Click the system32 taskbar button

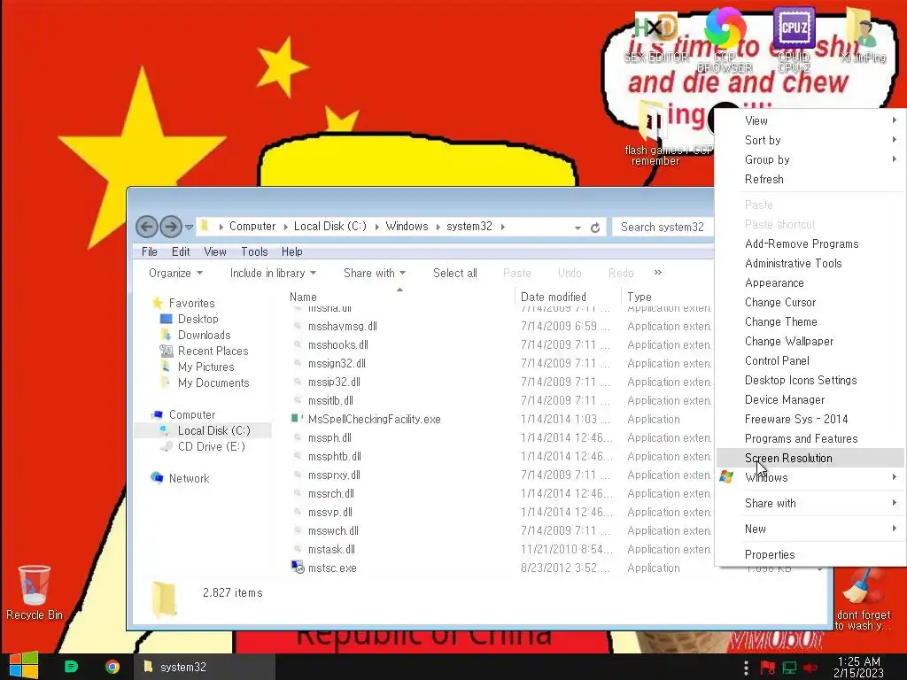205,667
